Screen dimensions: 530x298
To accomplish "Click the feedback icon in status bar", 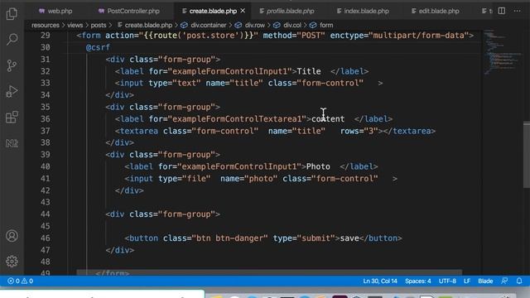I will pyautogui.click(x=504, y=281).
